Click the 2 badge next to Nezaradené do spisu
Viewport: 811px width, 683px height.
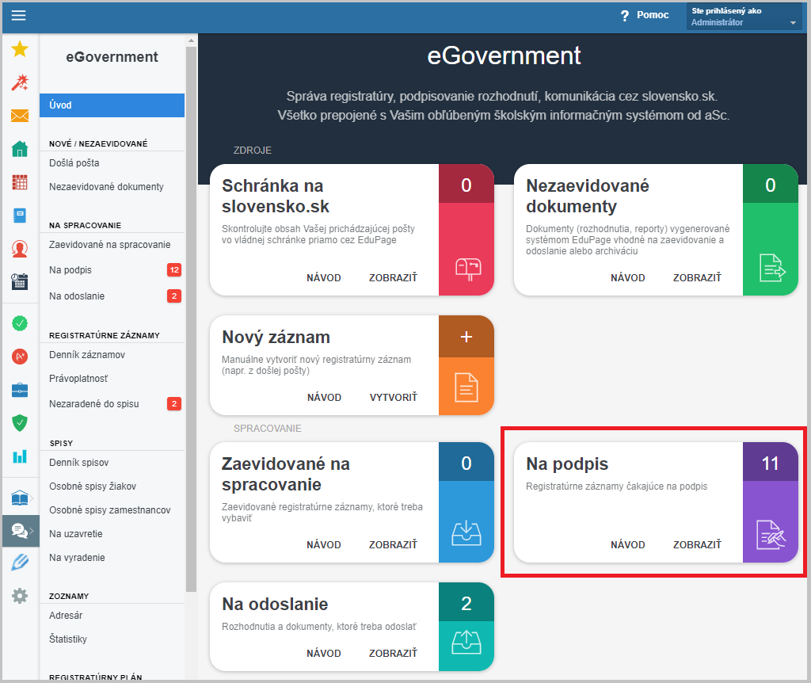(x=174, y=403)
